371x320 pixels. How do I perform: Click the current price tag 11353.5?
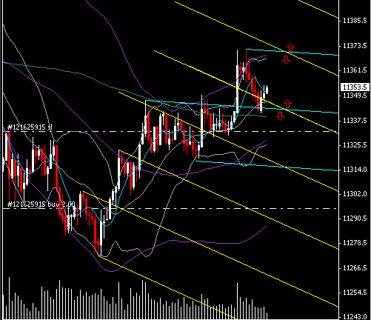pos(355,87)
